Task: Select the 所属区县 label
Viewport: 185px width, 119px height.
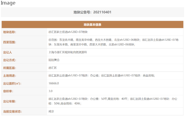Action: pos(9,68)
